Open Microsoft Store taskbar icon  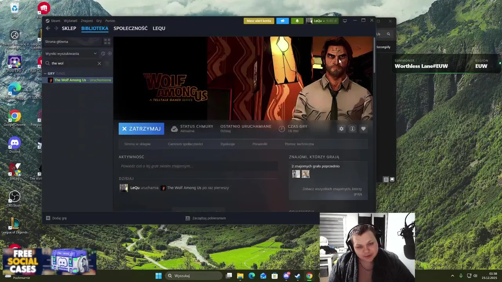tap(275, 276)
